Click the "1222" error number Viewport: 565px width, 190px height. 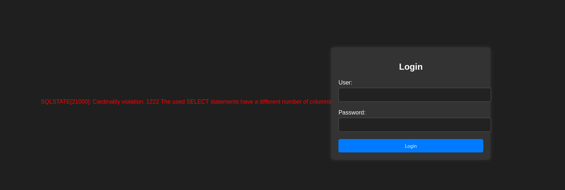(x=153, y=102)
